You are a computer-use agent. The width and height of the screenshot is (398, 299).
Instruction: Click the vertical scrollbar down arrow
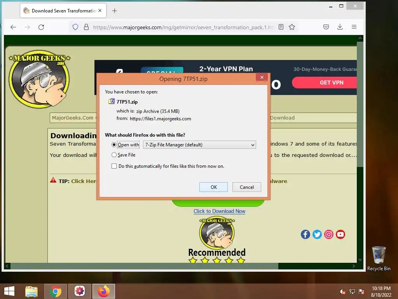(x=360, y=260)
